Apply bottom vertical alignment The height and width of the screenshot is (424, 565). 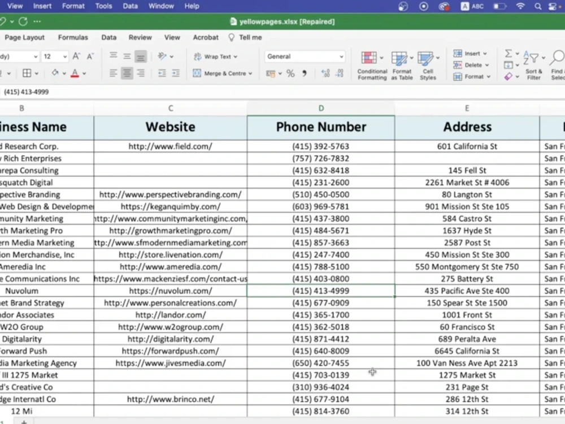[141, 56]
